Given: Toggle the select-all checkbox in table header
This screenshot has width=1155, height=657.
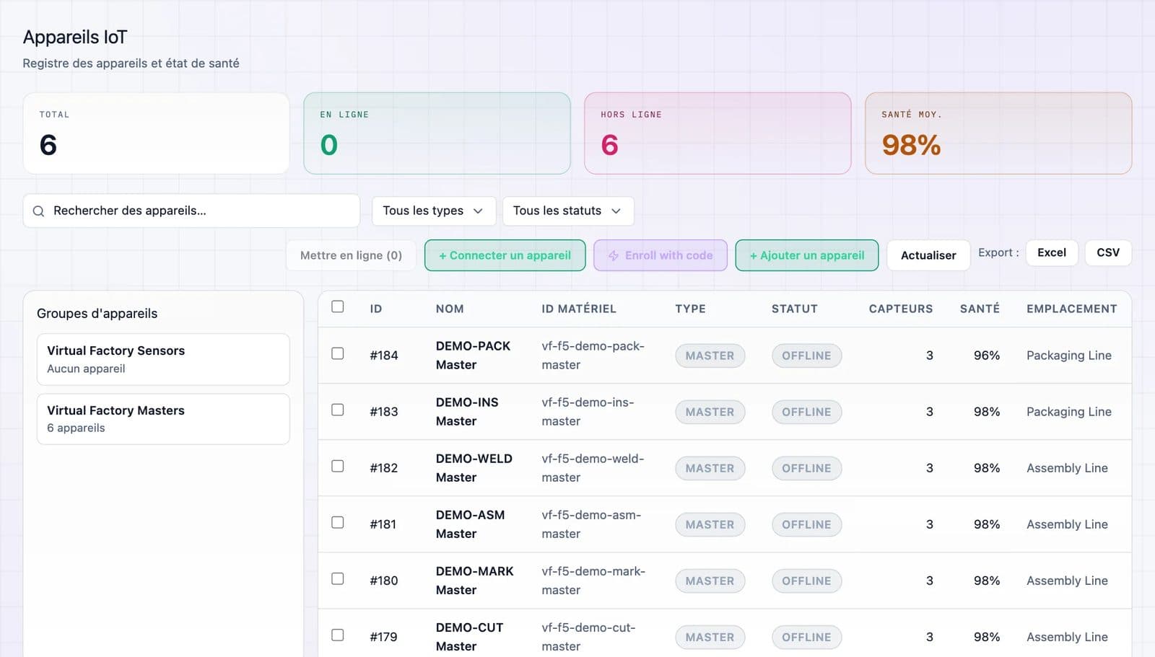Looking at the screenshot, I should click(338, 307).
